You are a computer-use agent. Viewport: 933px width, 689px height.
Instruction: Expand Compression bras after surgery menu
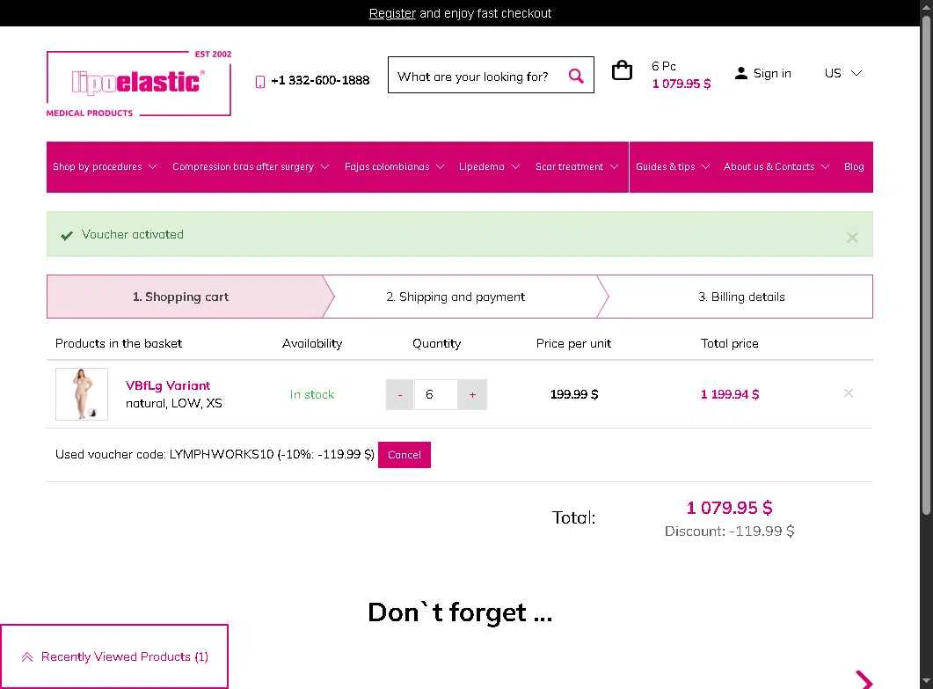[251, 166]
